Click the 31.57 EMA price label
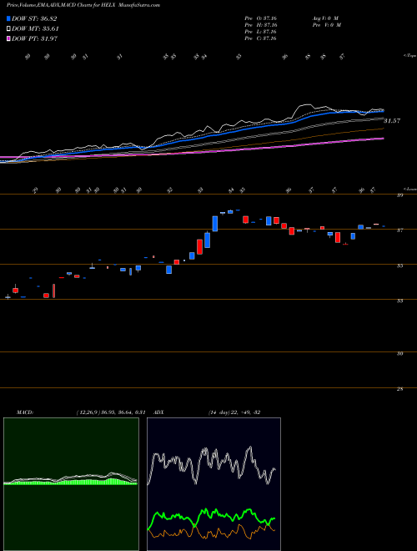Screen dimensions: 417x551 (x=392, y=121)
